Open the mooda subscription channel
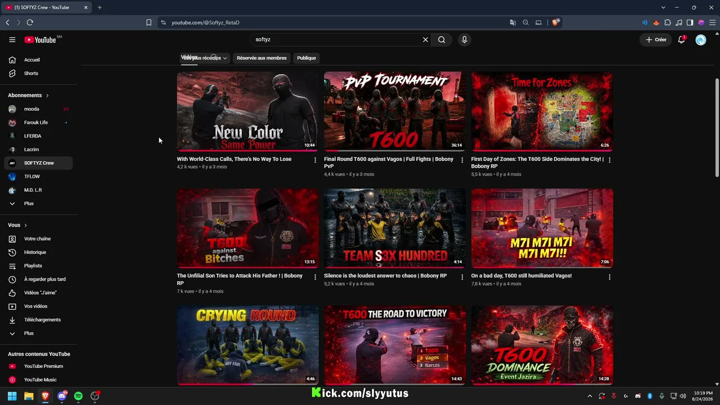This screenshot has height=405, width=720. (x=37, y=109)
